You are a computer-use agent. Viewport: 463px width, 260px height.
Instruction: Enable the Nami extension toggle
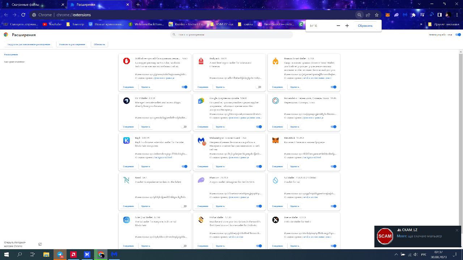(x=184, y=206)
